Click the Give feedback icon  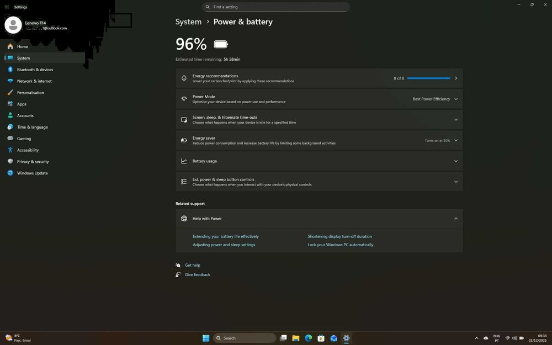178,274
